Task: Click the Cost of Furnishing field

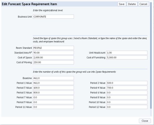Action: point(127,58)
